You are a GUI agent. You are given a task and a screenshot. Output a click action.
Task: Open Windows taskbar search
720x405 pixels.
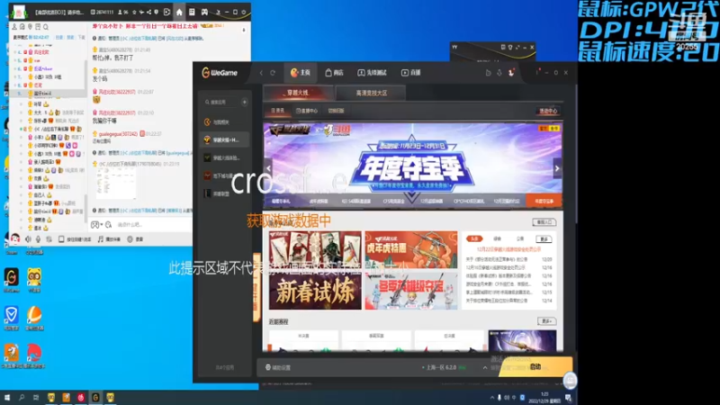[21, 398]
